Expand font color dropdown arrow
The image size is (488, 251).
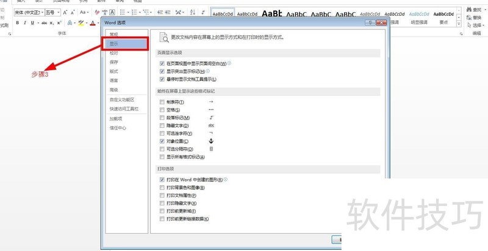(x=98, y=23)
